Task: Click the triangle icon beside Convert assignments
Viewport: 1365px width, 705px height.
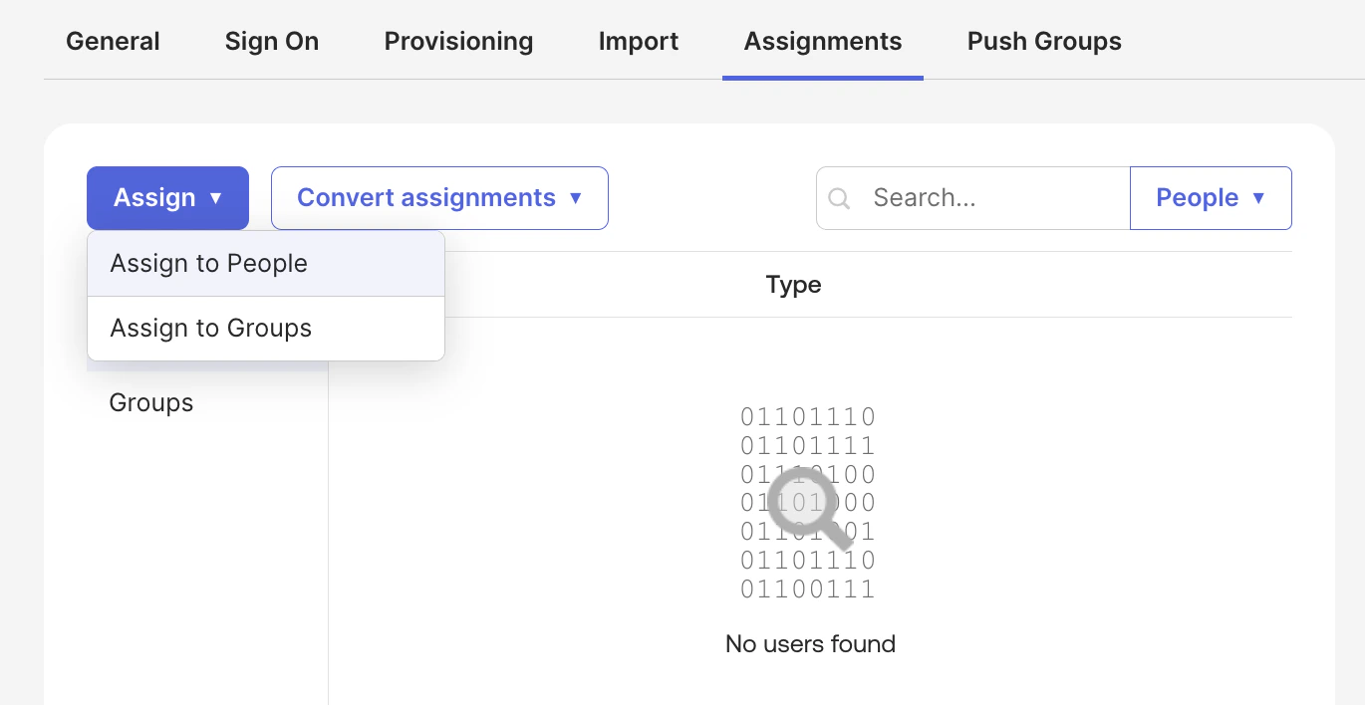Action: click(x=575, y=198)
